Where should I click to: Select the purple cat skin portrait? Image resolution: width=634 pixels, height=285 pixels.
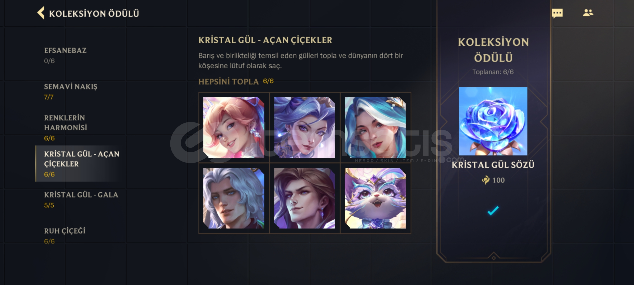(x=375, y=198)
